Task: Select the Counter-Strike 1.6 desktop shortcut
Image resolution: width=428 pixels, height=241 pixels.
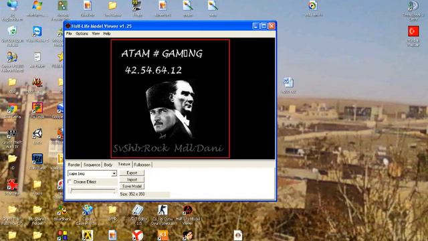Action: (x=163, y=215)
